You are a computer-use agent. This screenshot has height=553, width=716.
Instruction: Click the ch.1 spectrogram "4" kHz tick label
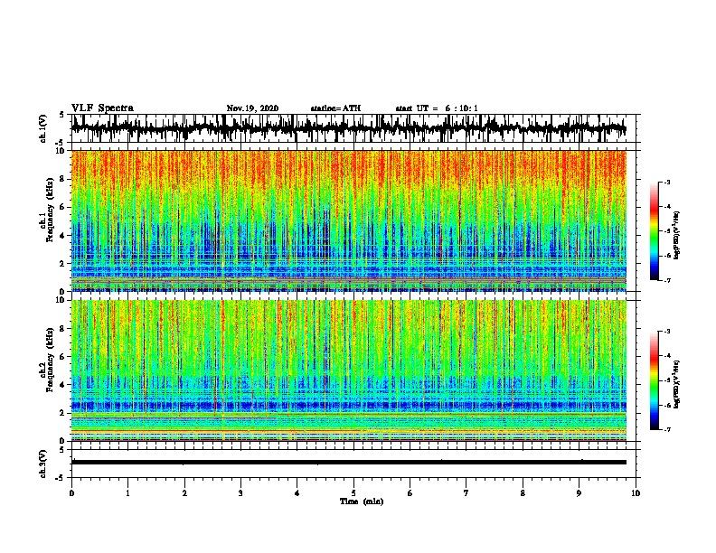(64, 236)
